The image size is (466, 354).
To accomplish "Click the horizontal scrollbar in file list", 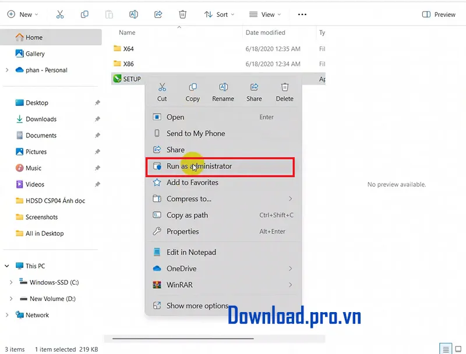I will (183, 338).
